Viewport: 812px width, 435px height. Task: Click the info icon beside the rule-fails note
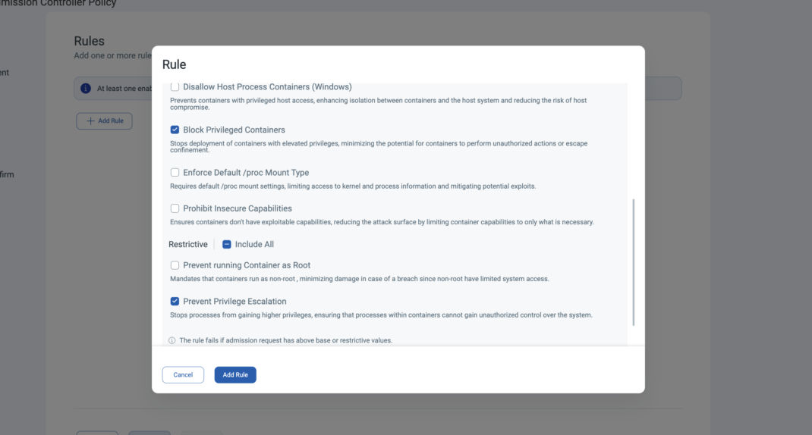[x=172, y=340]
